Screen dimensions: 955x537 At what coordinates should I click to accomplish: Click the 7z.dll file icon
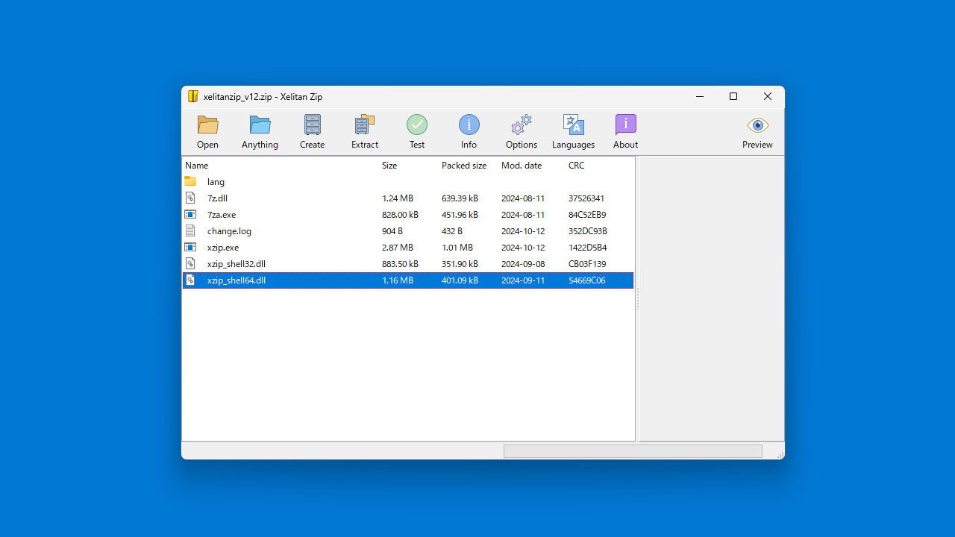tap(190, 198)
